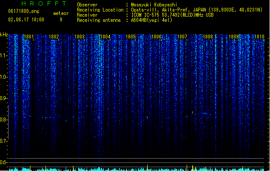This screenshot has width=270, height=171.
Task: Click the 1806 time marker
Action: pos(156,37)
